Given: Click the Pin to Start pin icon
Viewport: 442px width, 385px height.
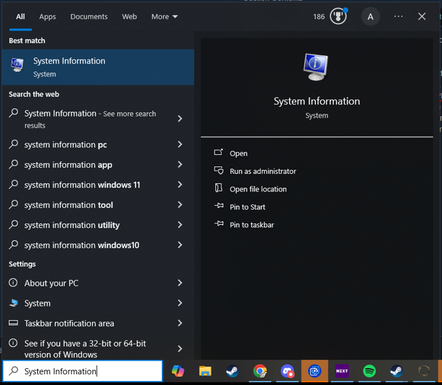Looking at the screenshot, I should click(x=219, y=206).
